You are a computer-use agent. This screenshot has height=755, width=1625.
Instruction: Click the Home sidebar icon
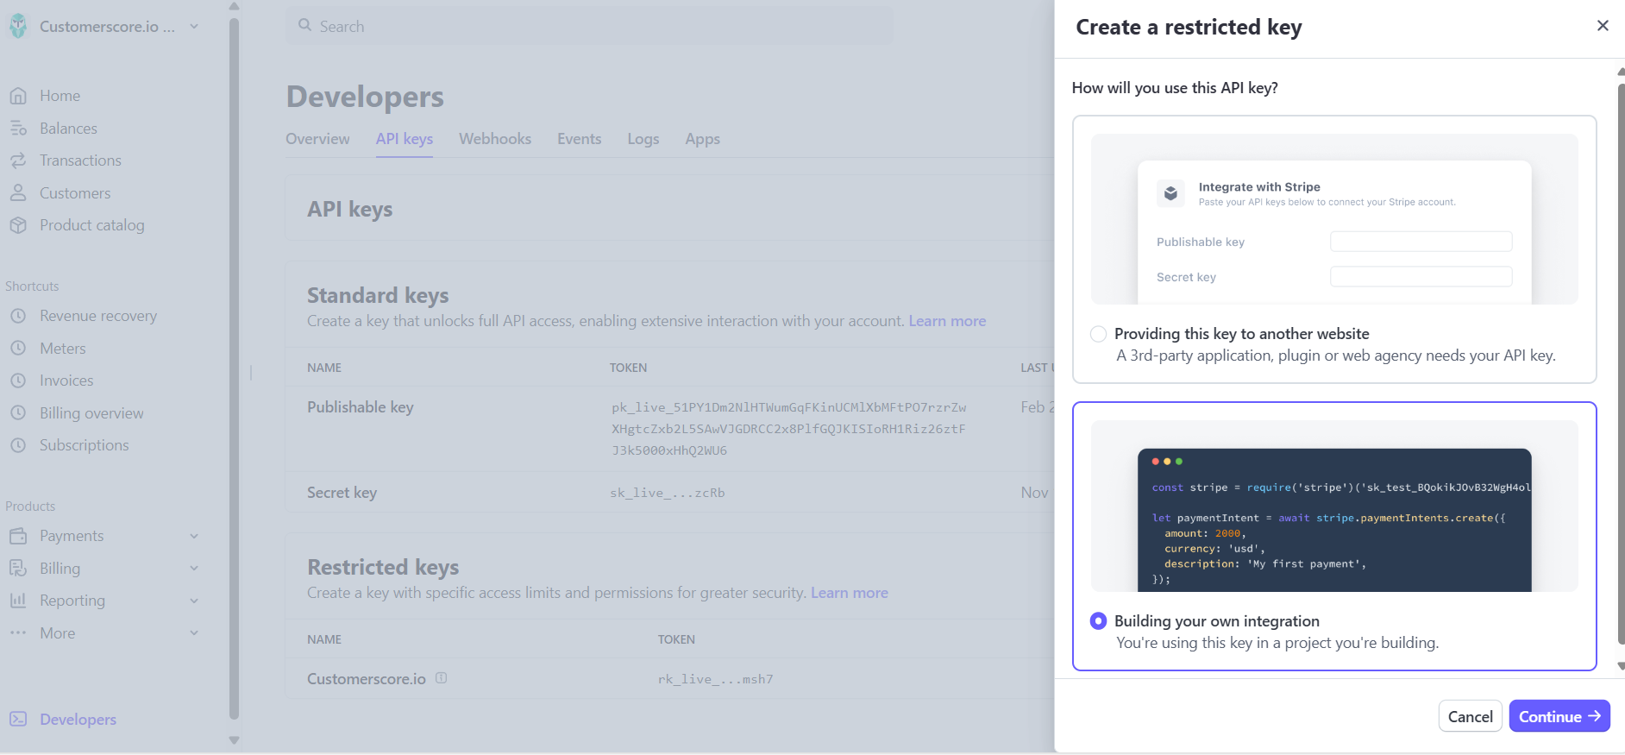(18, 96)
